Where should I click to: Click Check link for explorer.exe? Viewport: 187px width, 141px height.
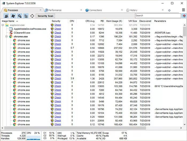click(58, 25)
